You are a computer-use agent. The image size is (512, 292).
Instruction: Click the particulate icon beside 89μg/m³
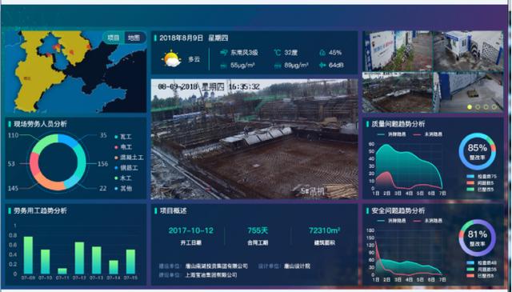click(278, 66)
